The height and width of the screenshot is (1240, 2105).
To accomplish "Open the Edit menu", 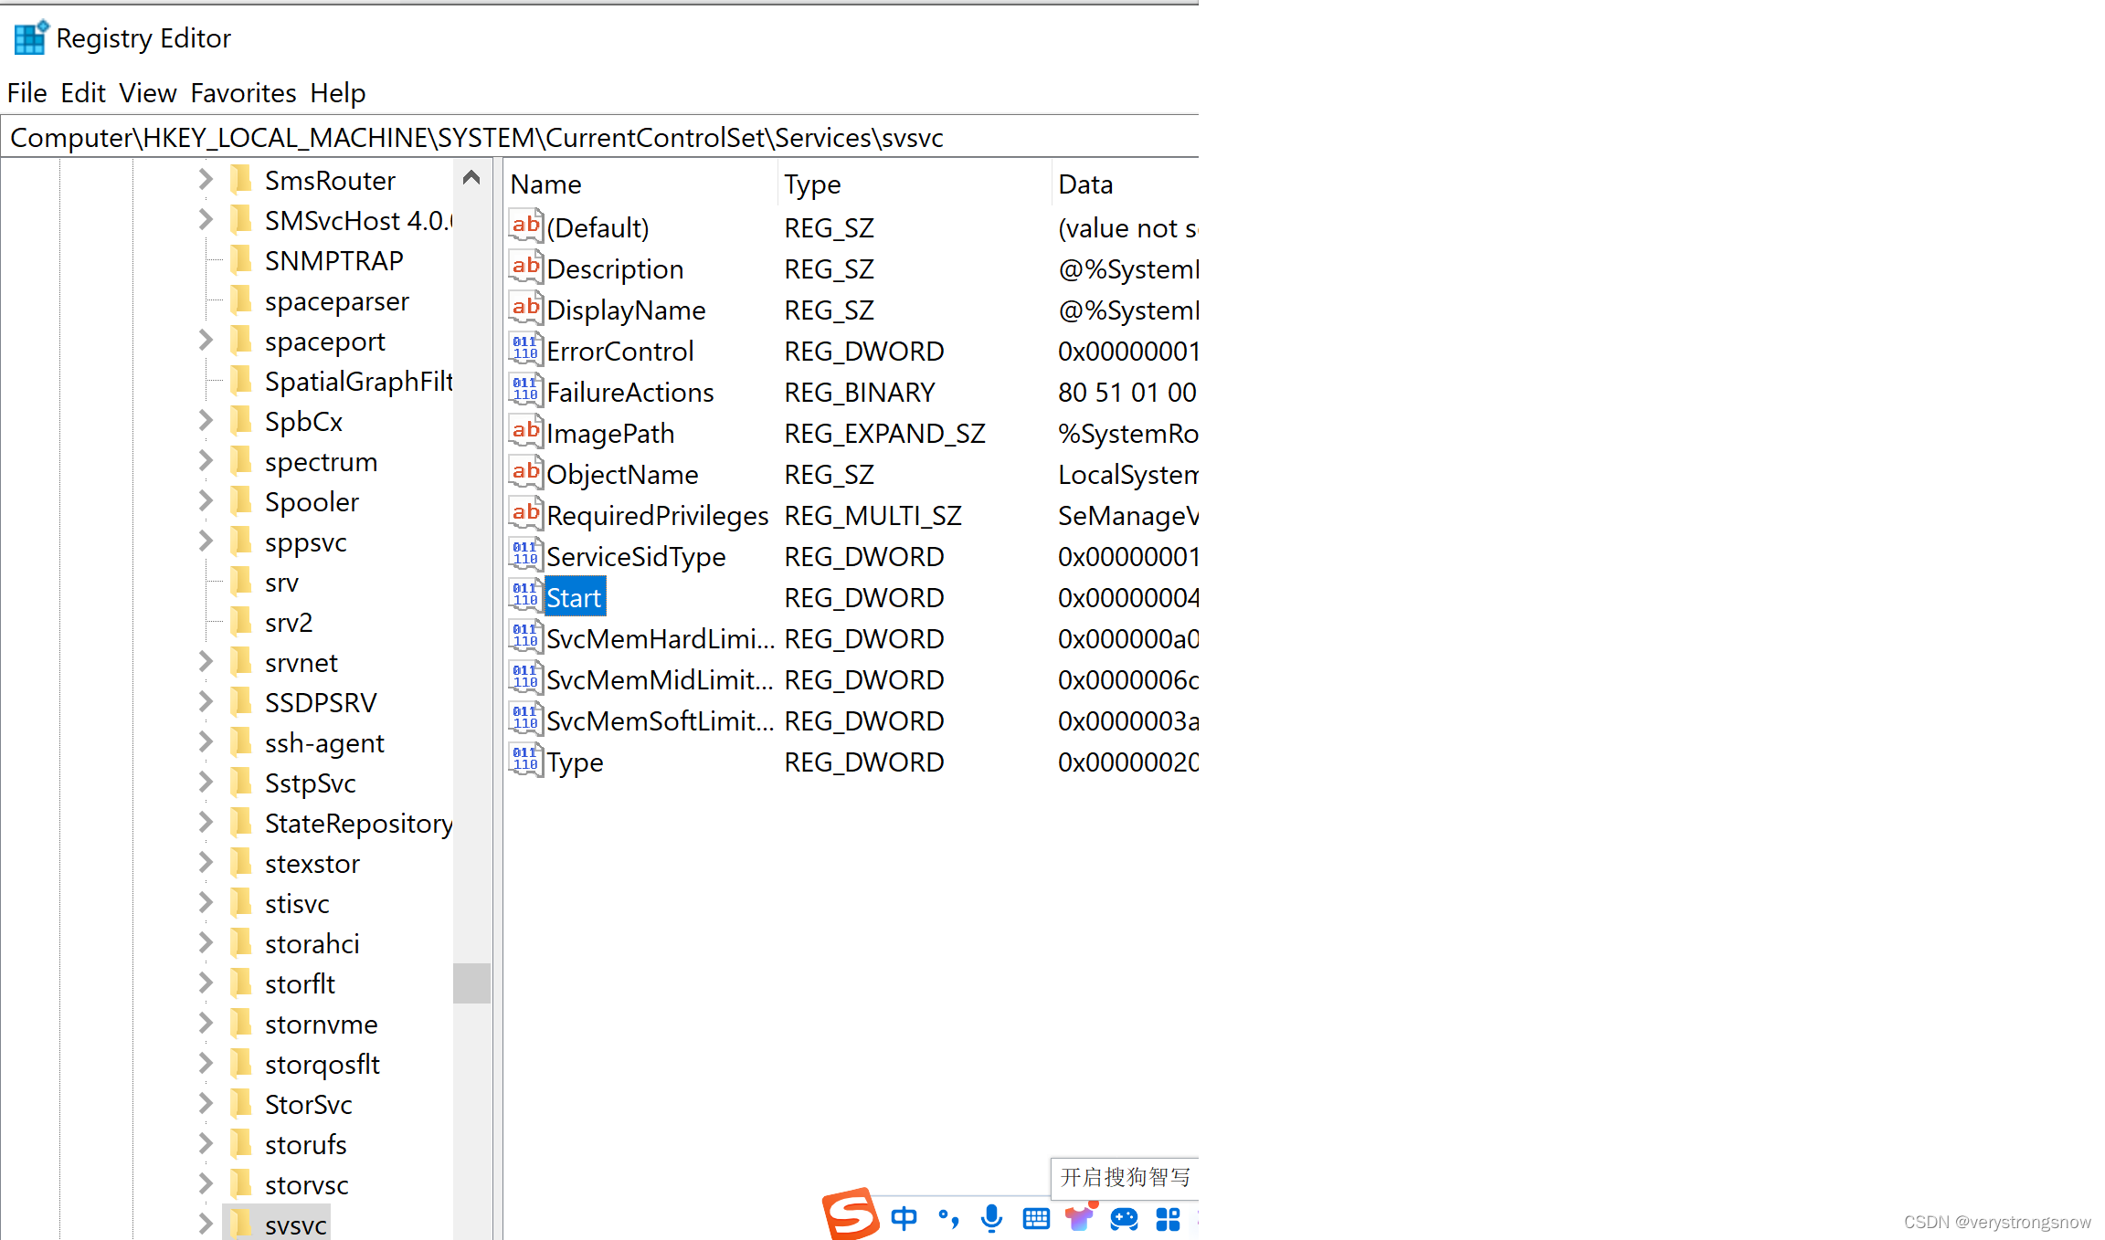I will tap(82, 93).
